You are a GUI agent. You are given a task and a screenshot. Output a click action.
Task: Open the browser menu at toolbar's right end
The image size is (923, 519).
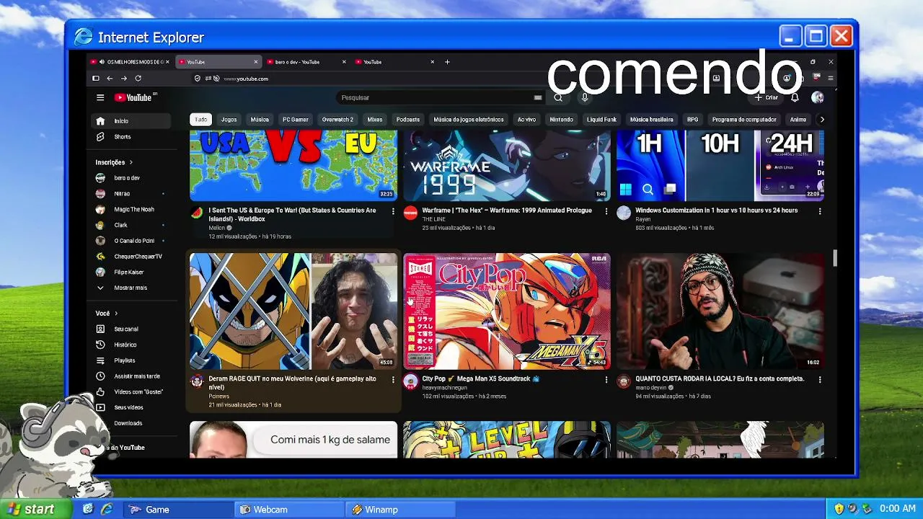[831, 79]
